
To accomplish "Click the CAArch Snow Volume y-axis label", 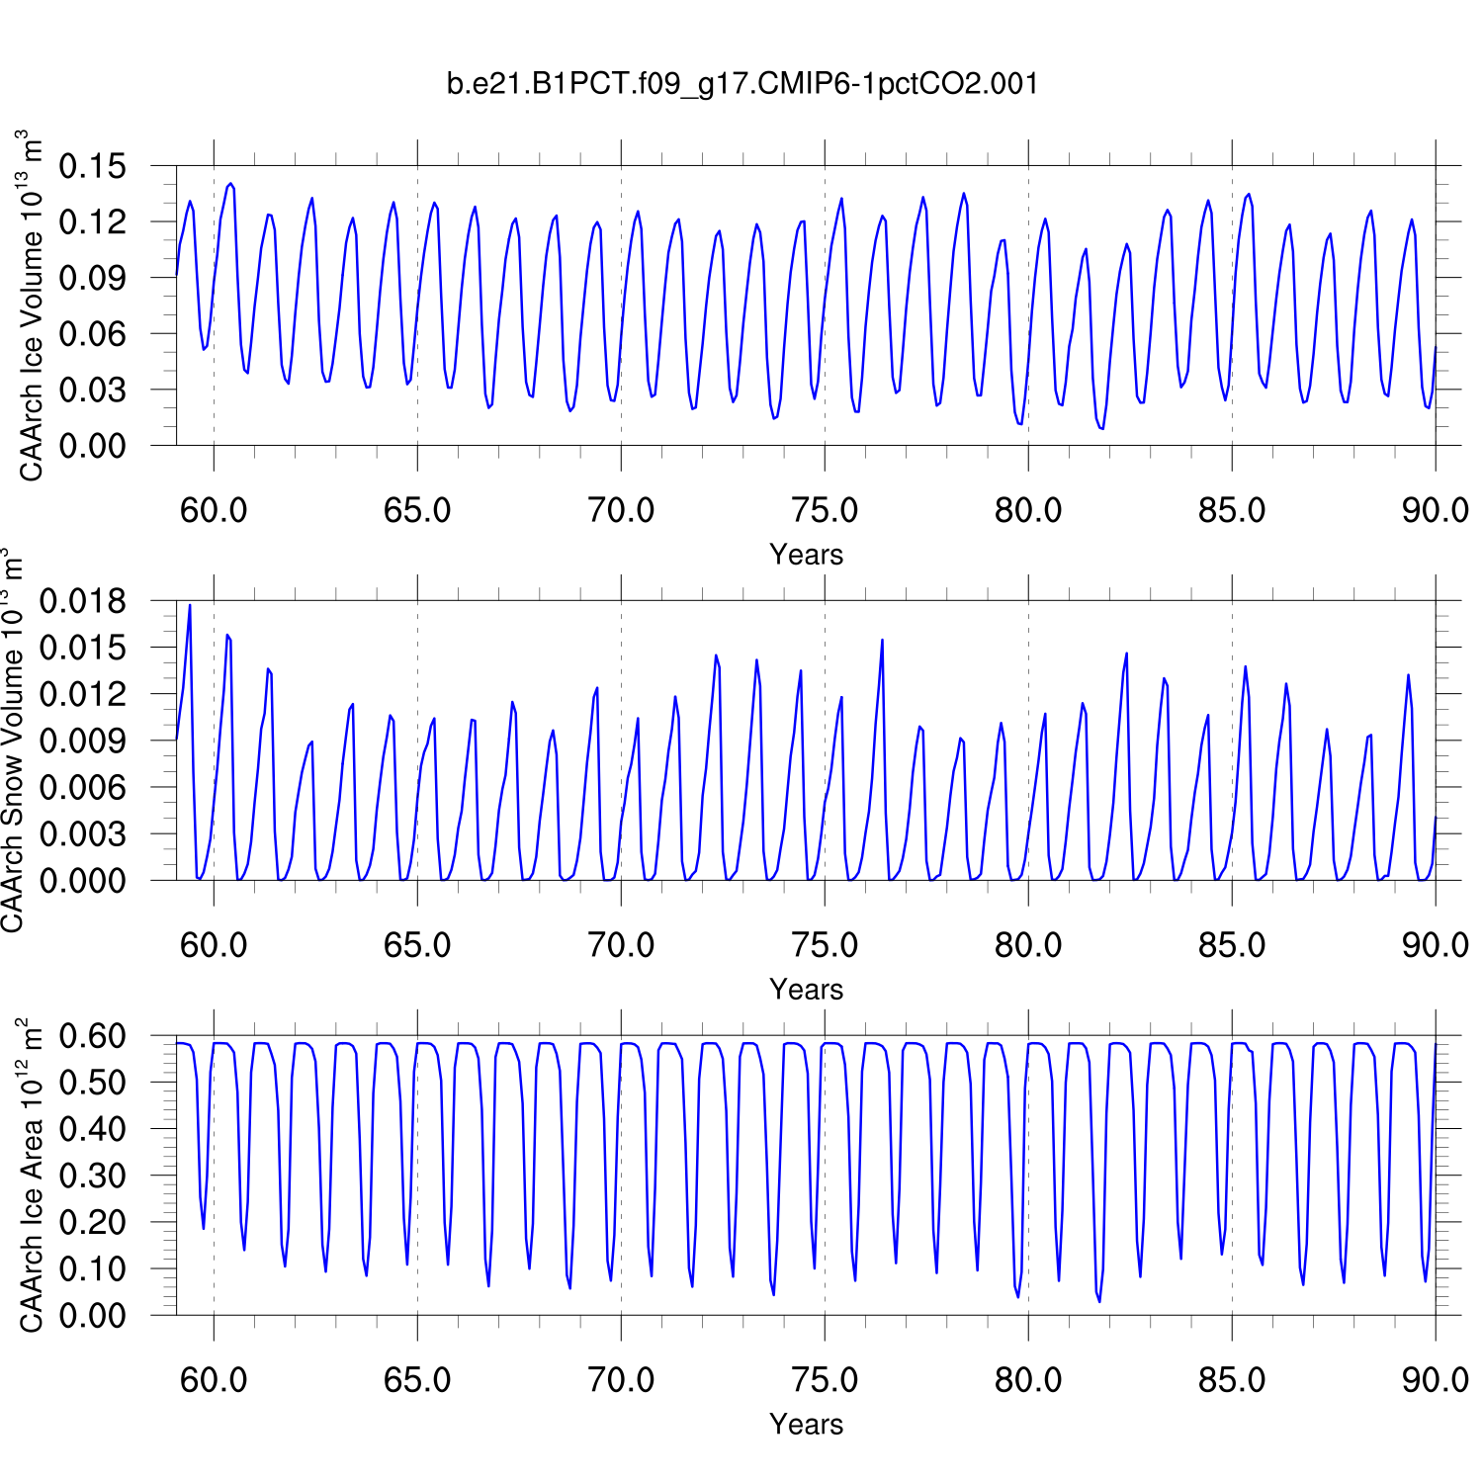I will pos(12,741).
